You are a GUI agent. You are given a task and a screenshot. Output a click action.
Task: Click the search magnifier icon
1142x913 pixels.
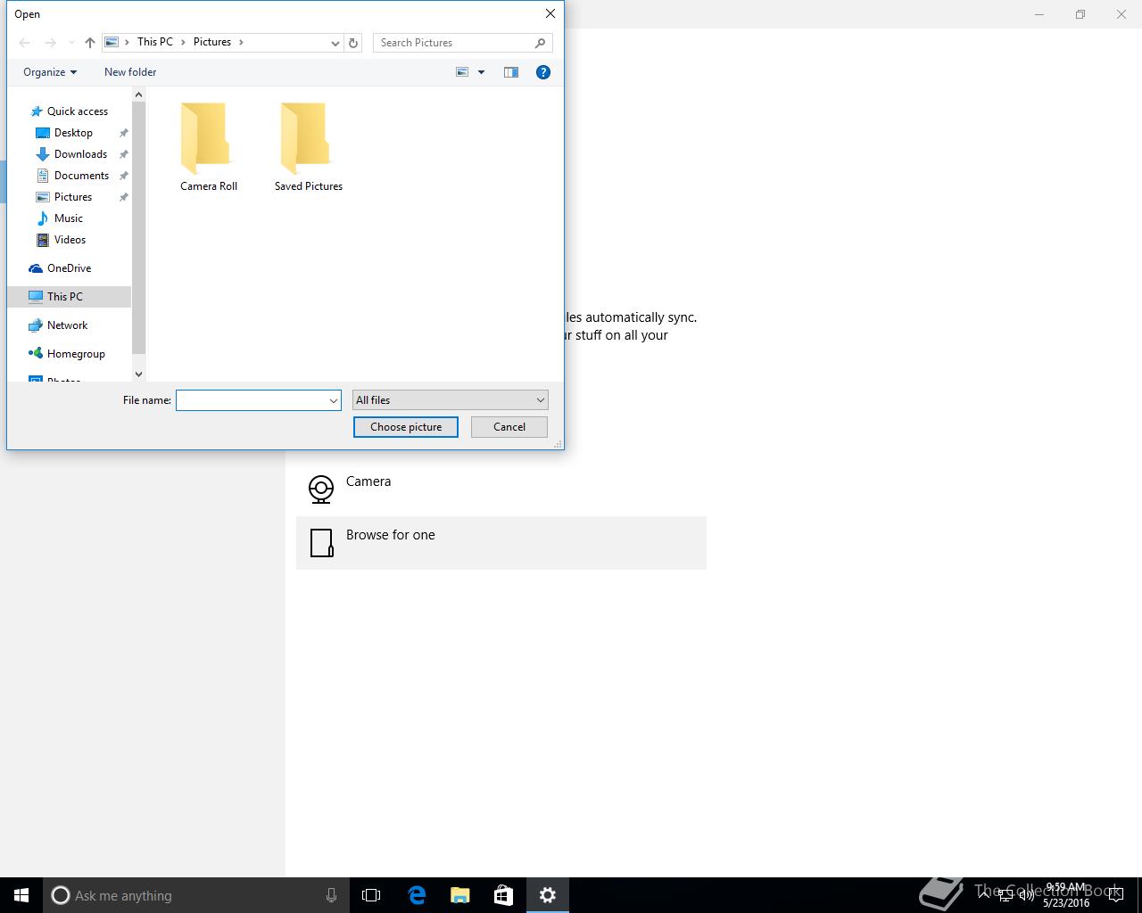(541, 43)
